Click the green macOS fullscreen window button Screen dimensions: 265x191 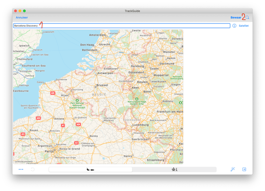pyautogui.click(x=24, y=11)
